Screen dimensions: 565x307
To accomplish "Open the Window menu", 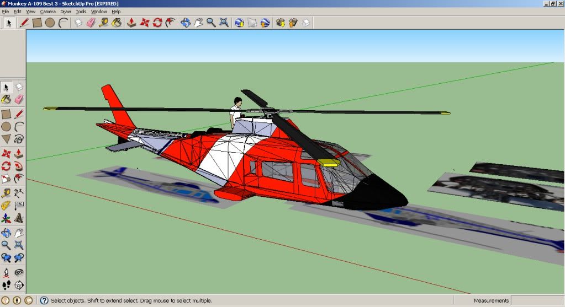I will (x=99, y=12).
